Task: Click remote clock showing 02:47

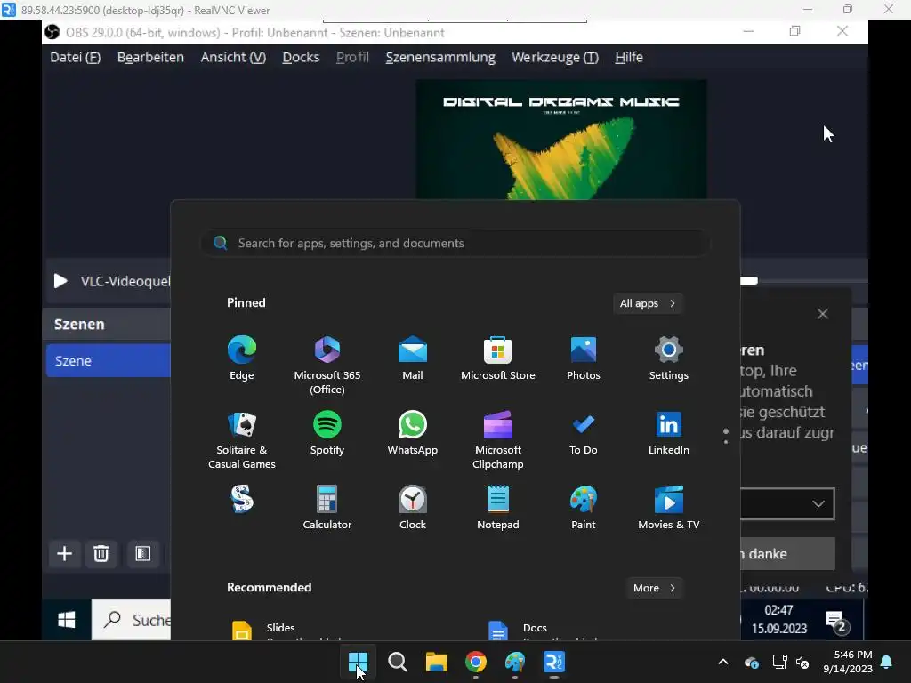Action: click(779, 619)
